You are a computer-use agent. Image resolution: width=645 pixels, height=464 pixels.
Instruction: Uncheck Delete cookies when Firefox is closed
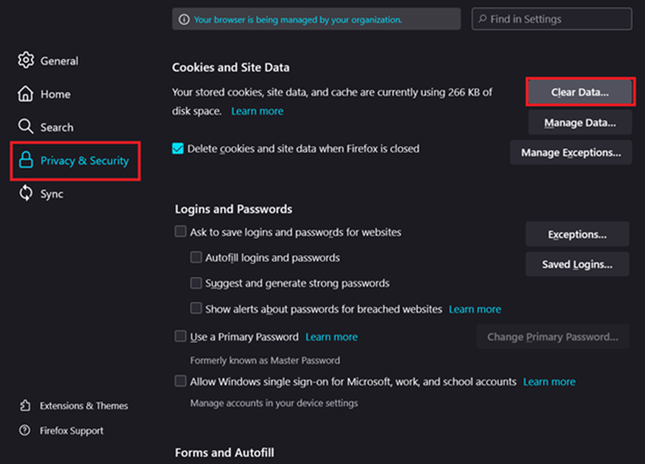click(x=178, y=148)
